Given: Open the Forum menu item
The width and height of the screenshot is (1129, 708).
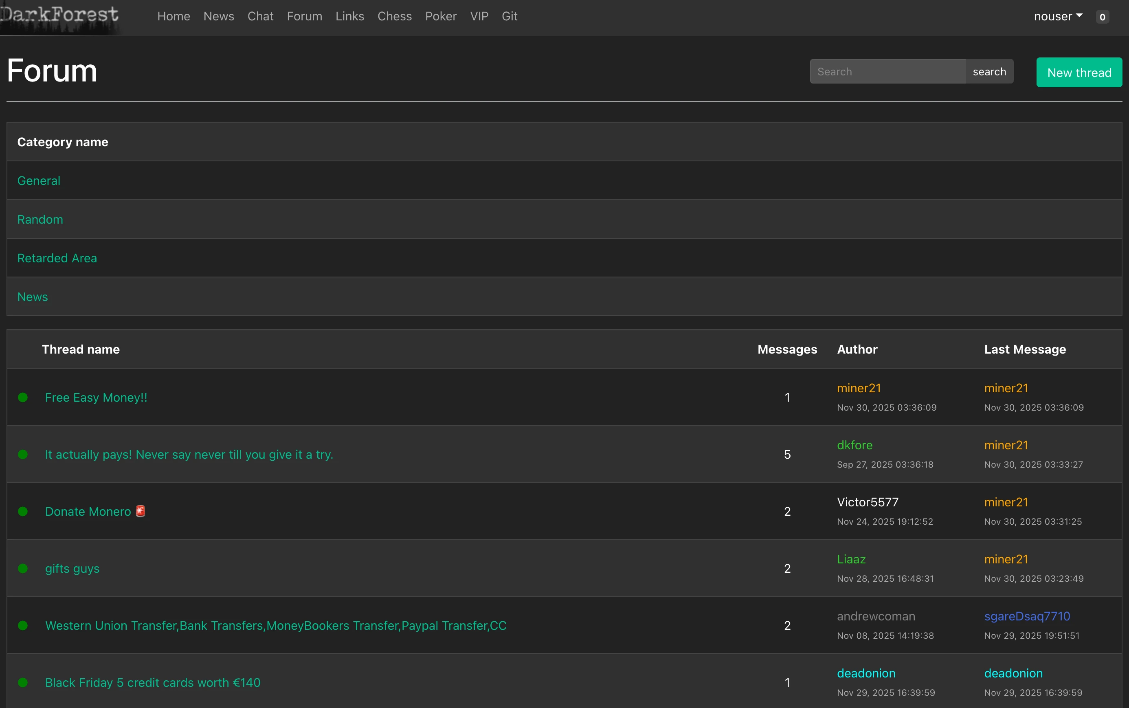Looking at the screenshot, I should (x=304, y=16).
